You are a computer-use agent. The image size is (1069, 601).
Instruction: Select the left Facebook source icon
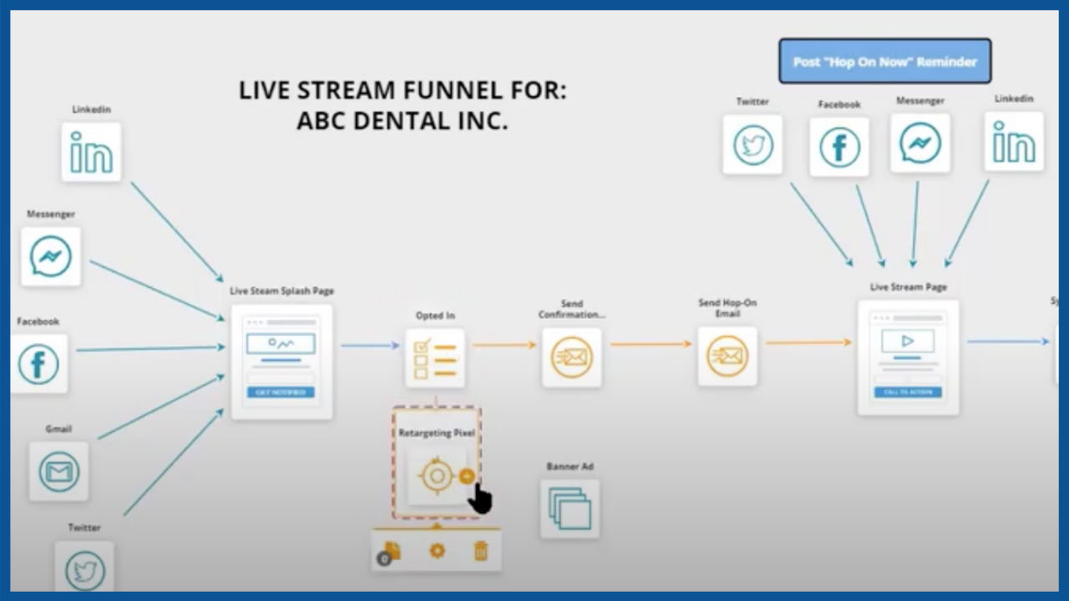point(38,364)
